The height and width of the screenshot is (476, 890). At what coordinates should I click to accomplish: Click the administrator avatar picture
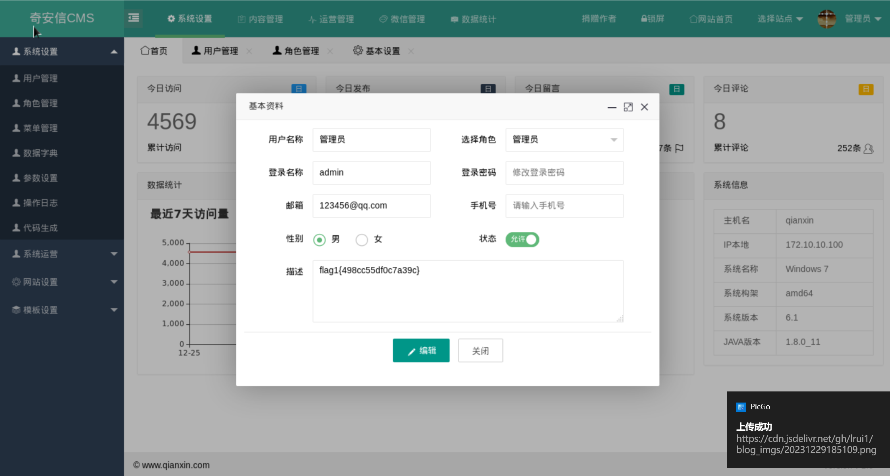[x=827, y=19]
